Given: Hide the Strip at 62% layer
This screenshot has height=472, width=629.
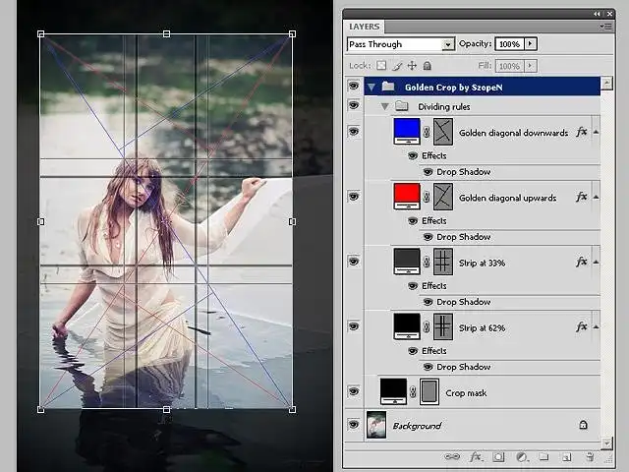Looking at the screenshot, I should [x=354, y=326].
